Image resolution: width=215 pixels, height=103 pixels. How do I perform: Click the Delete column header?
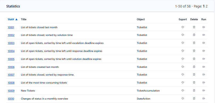point(194,19)
